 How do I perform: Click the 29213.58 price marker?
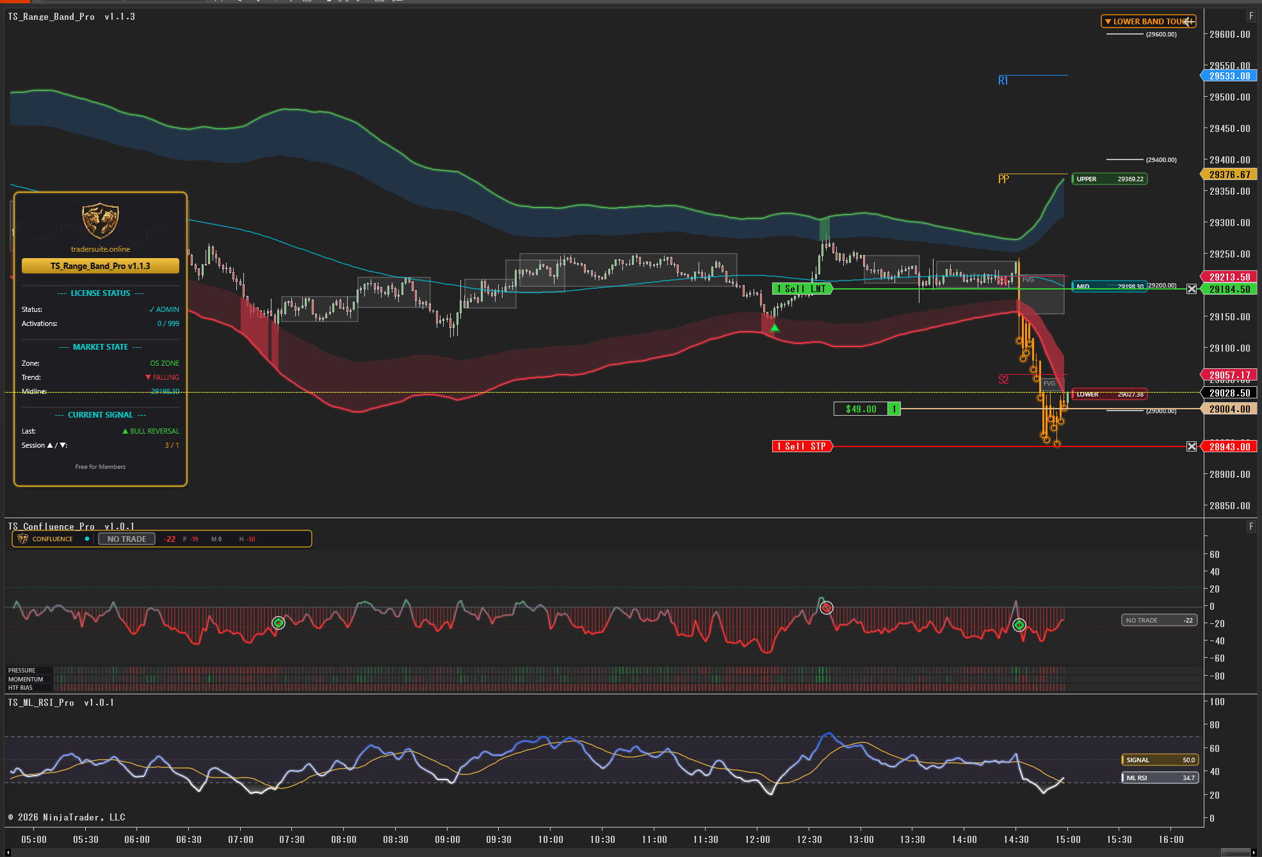pos(1229,277)
